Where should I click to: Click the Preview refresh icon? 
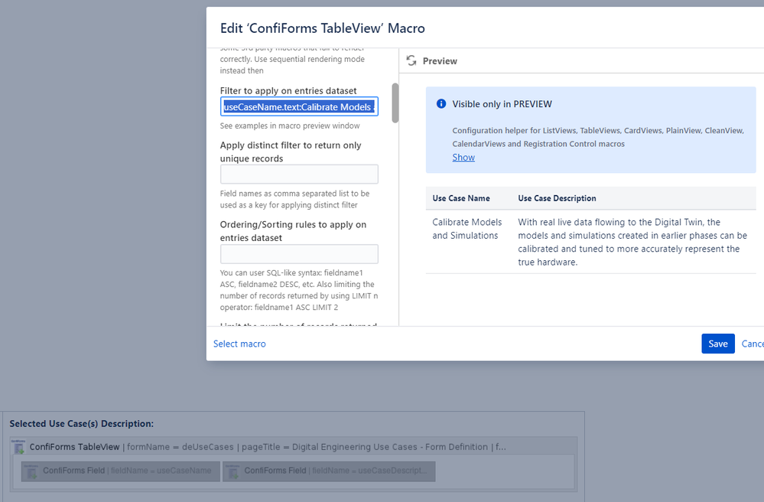point(411,60)
